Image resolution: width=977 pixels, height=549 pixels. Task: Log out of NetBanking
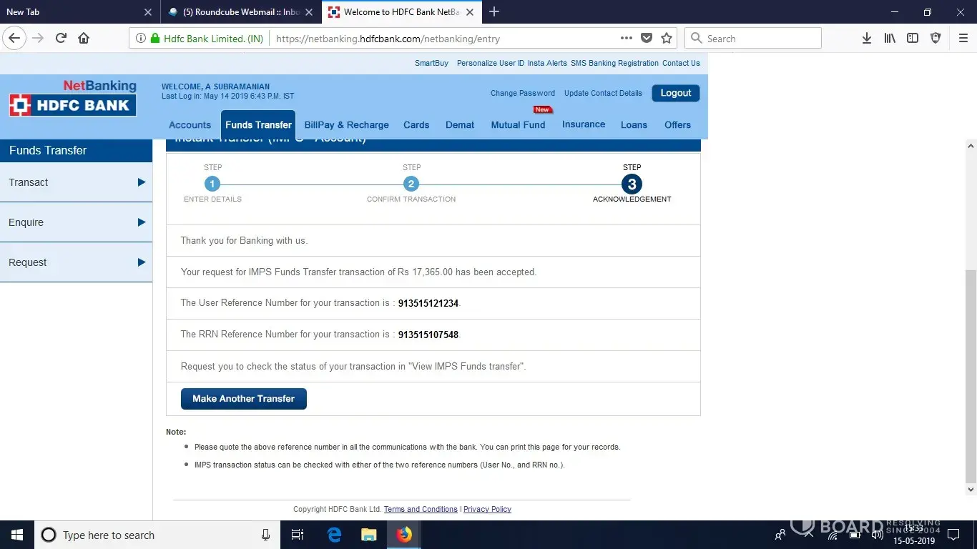click(x=676, y=93)
